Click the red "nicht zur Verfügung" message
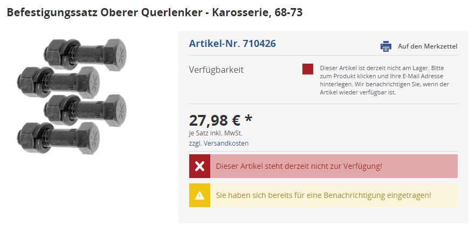Viewport: 476px width, 246px height. coord(299,166)
